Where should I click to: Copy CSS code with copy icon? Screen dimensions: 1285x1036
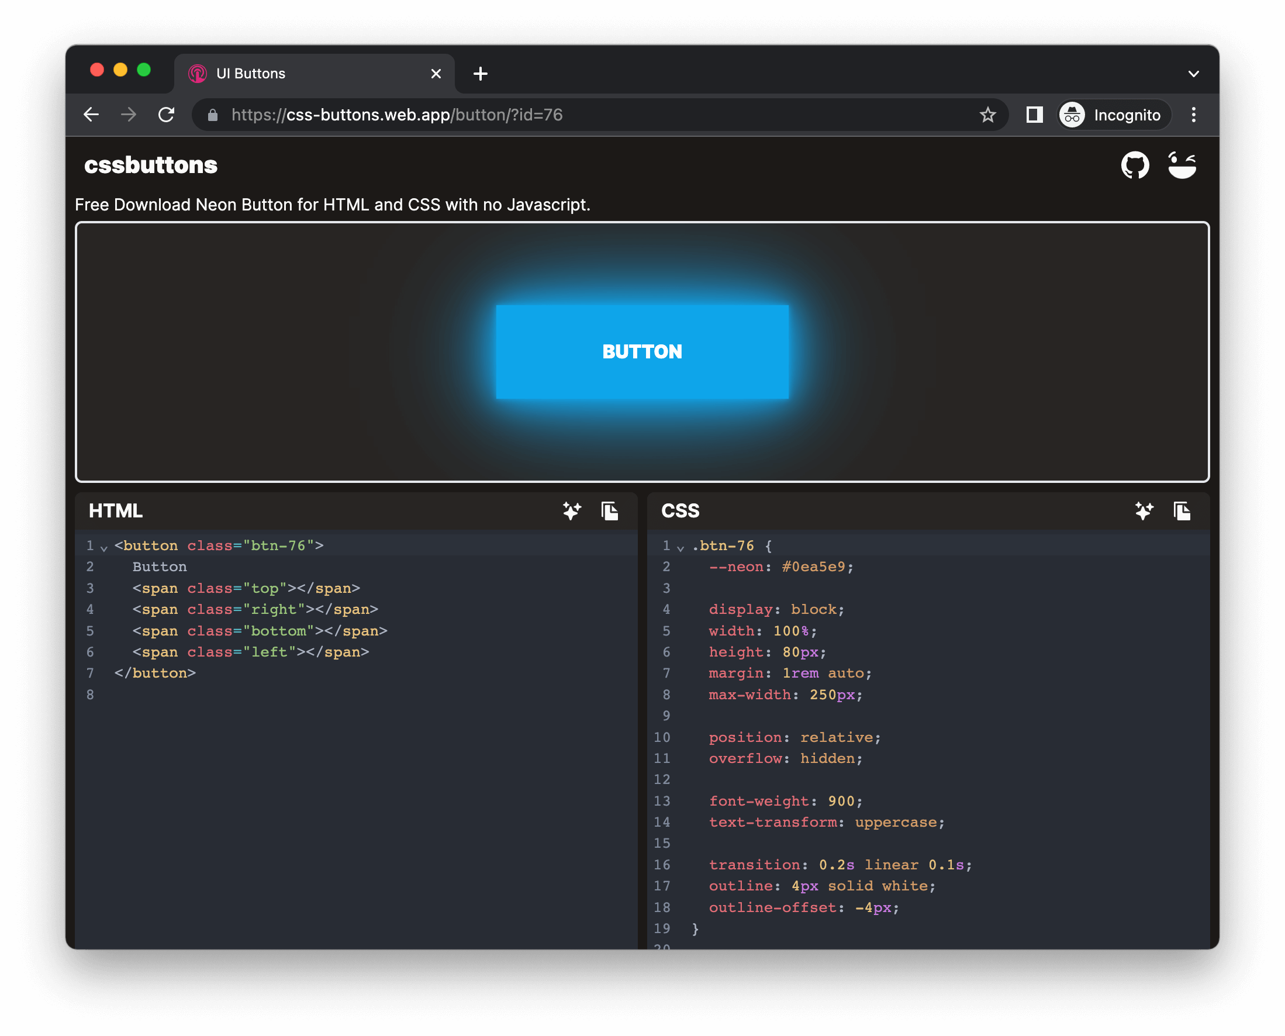(x=1181, y=511)
